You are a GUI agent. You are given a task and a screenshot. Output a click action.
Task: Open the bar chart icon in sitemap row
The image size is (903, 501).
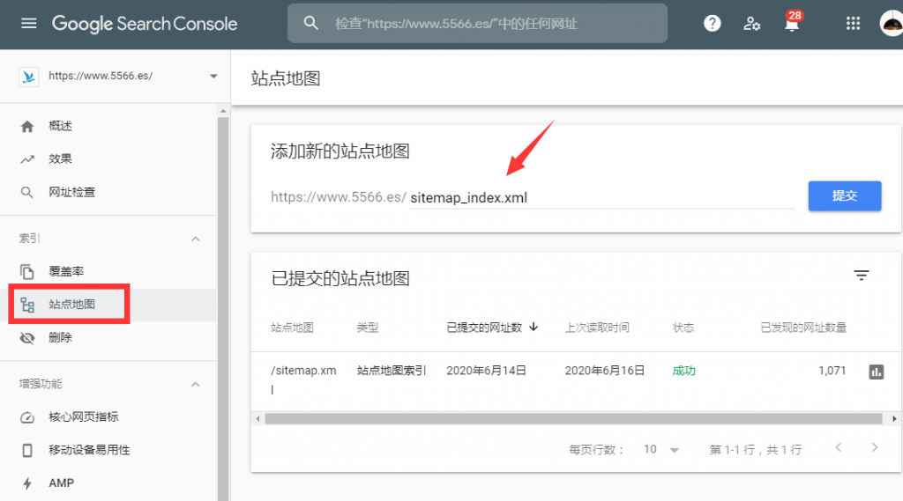[877, 372]
